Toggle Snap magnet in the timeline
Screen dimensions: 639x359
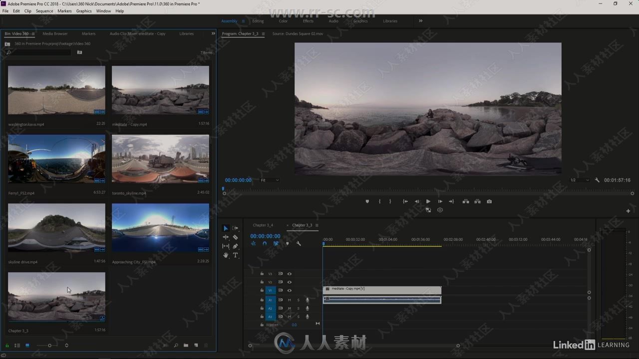click(265, 244)
